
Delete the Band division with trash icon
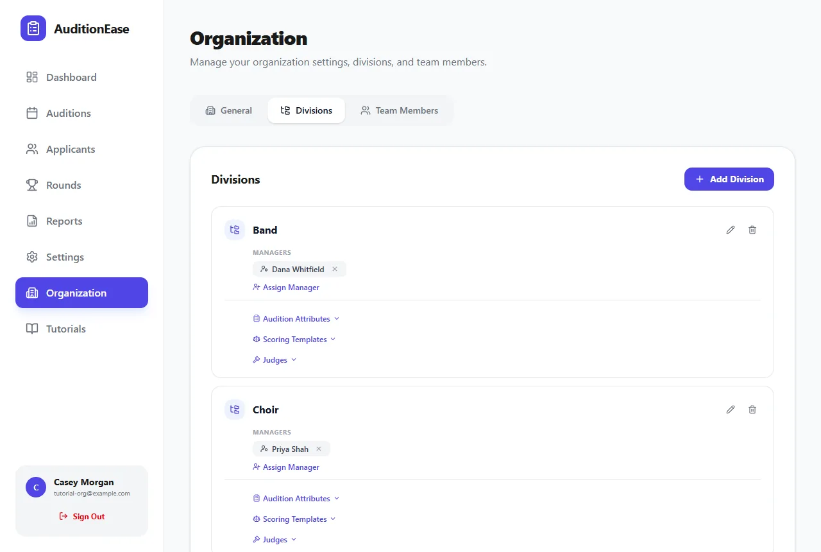point(752,230)
